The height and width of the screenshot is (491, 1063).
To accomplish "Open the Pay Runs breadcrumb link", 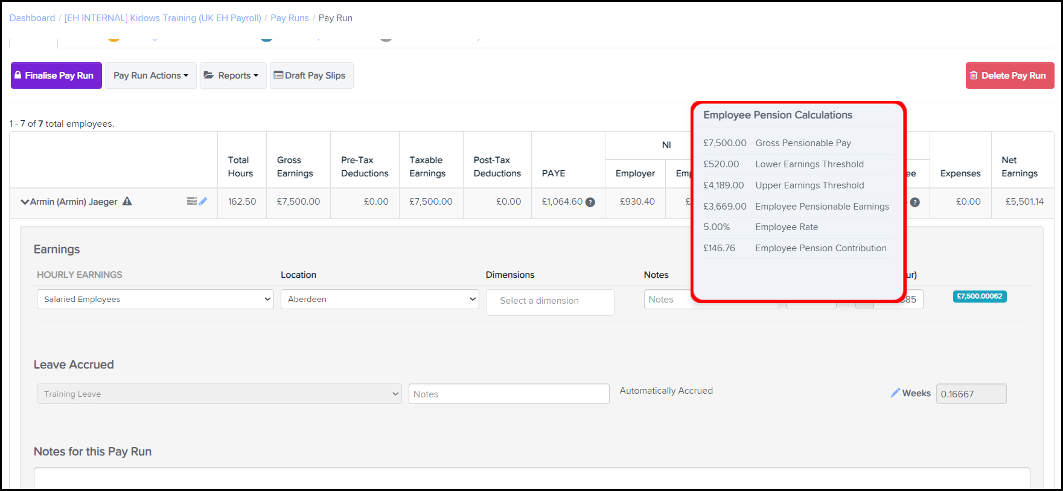I will coord(289,18).
